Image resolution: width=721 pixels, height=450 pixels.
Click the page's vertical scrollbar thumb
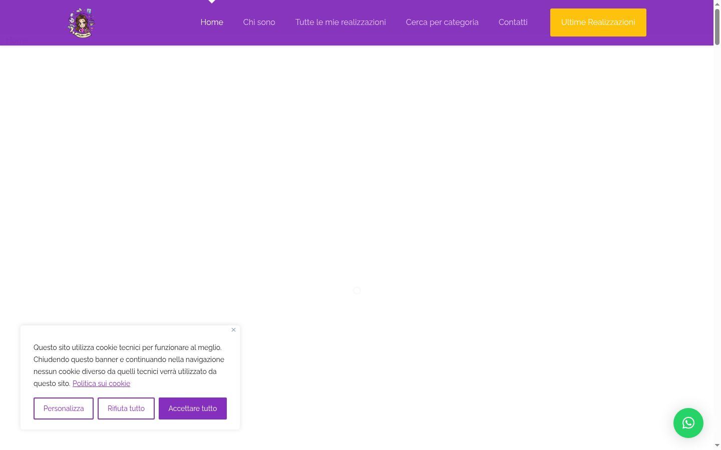click(x=717, y=27)
